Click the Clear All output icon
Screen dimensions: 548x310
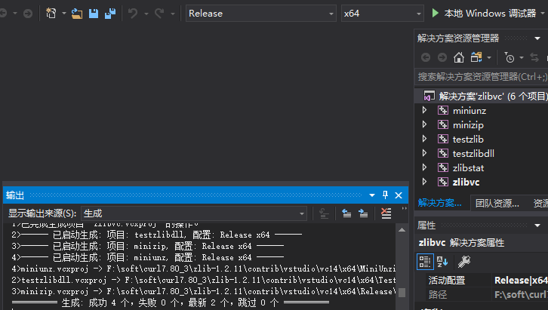(386, 213)
